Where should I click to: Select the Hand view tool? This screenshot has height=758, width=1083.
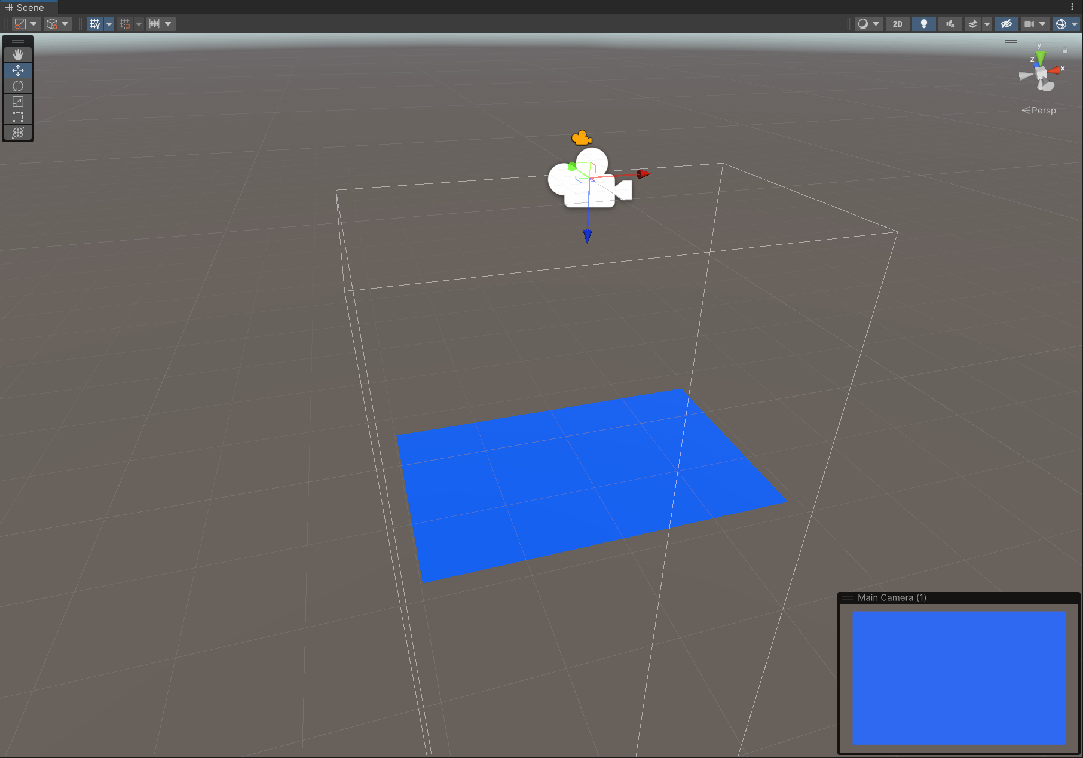[18, 54]
